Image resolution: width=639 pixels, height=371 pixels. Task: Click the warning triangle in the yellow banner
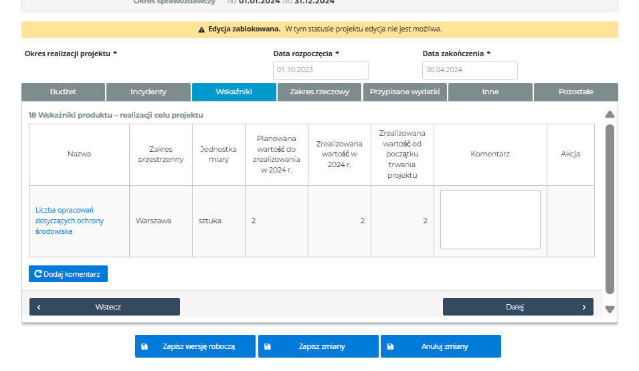click(x=201, y=29)
